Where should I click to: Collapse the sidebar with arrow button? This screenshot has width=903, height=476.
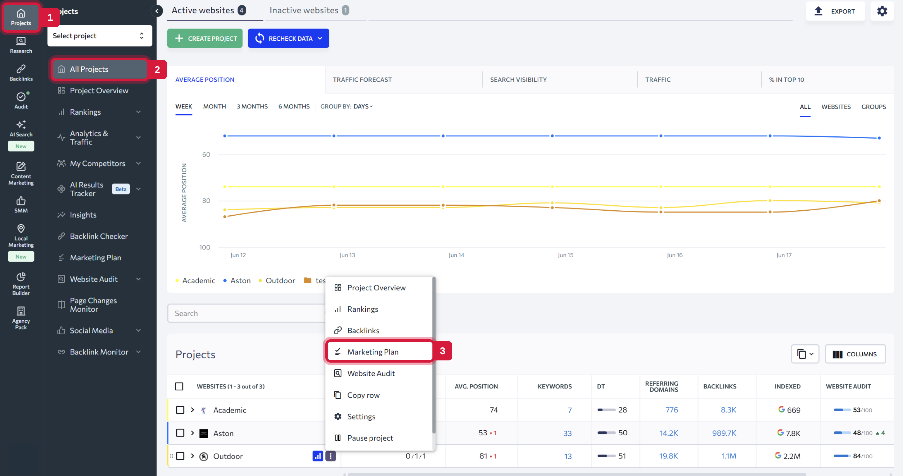(157, 11)
